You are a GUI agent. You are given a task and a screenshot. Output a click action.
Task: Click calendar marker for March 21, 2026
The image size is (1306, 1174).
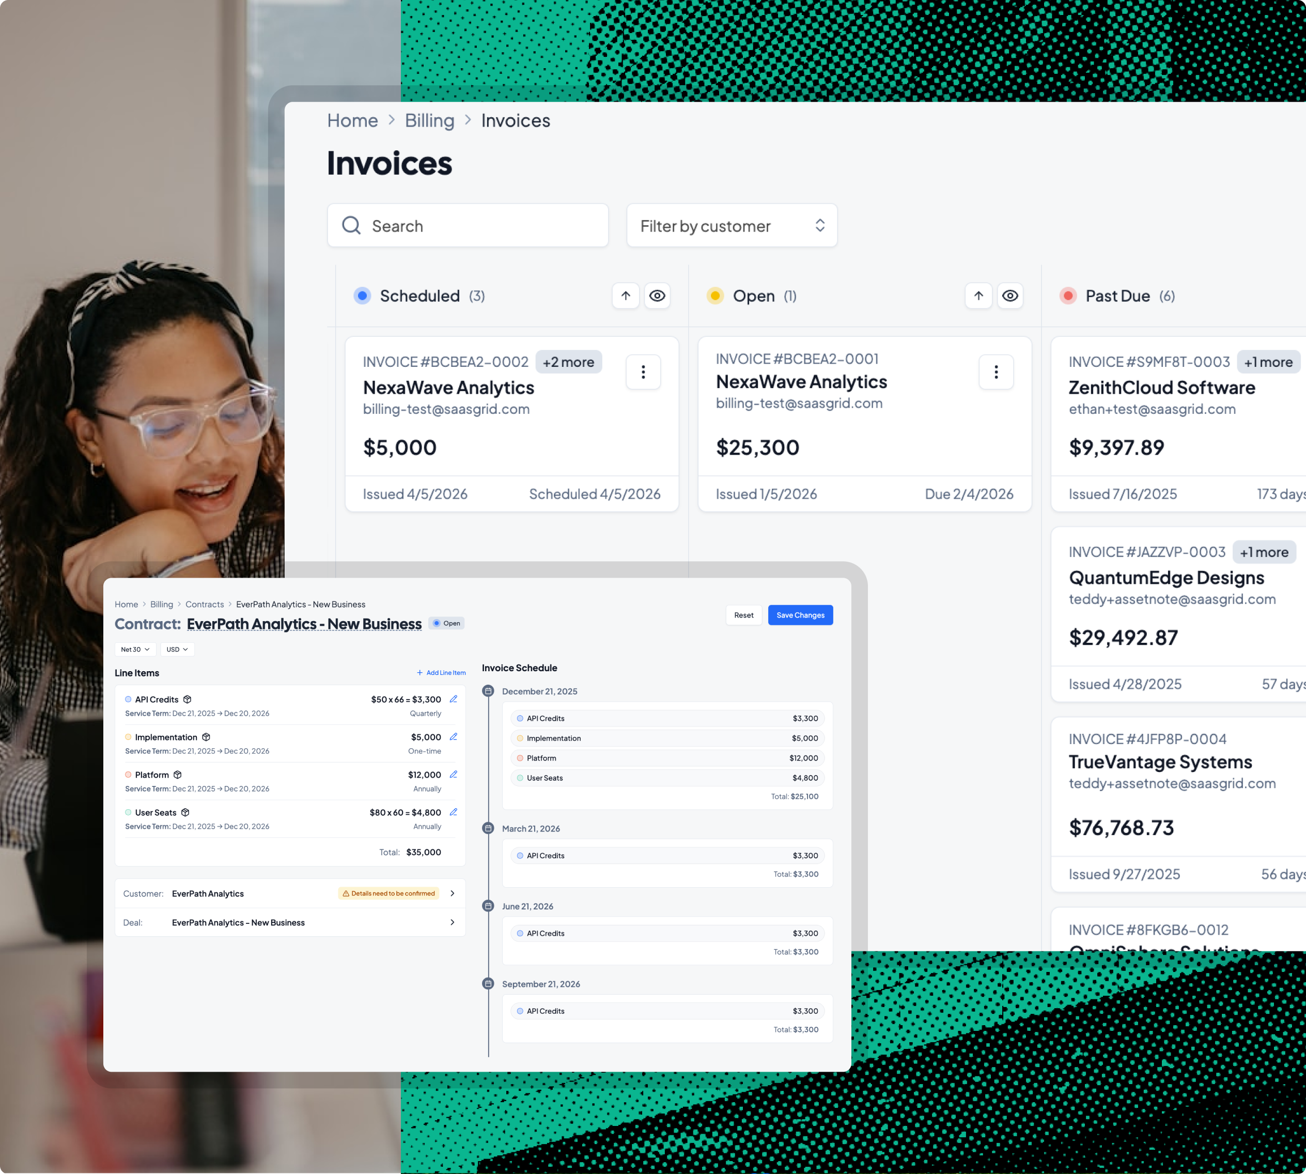click(x=488, y=828)
